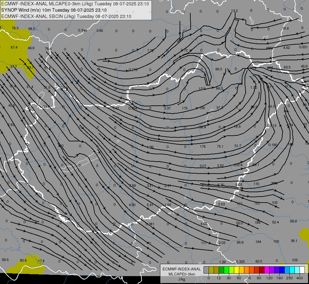
Task: Click the map value '195'
Action: coord(258,222)
